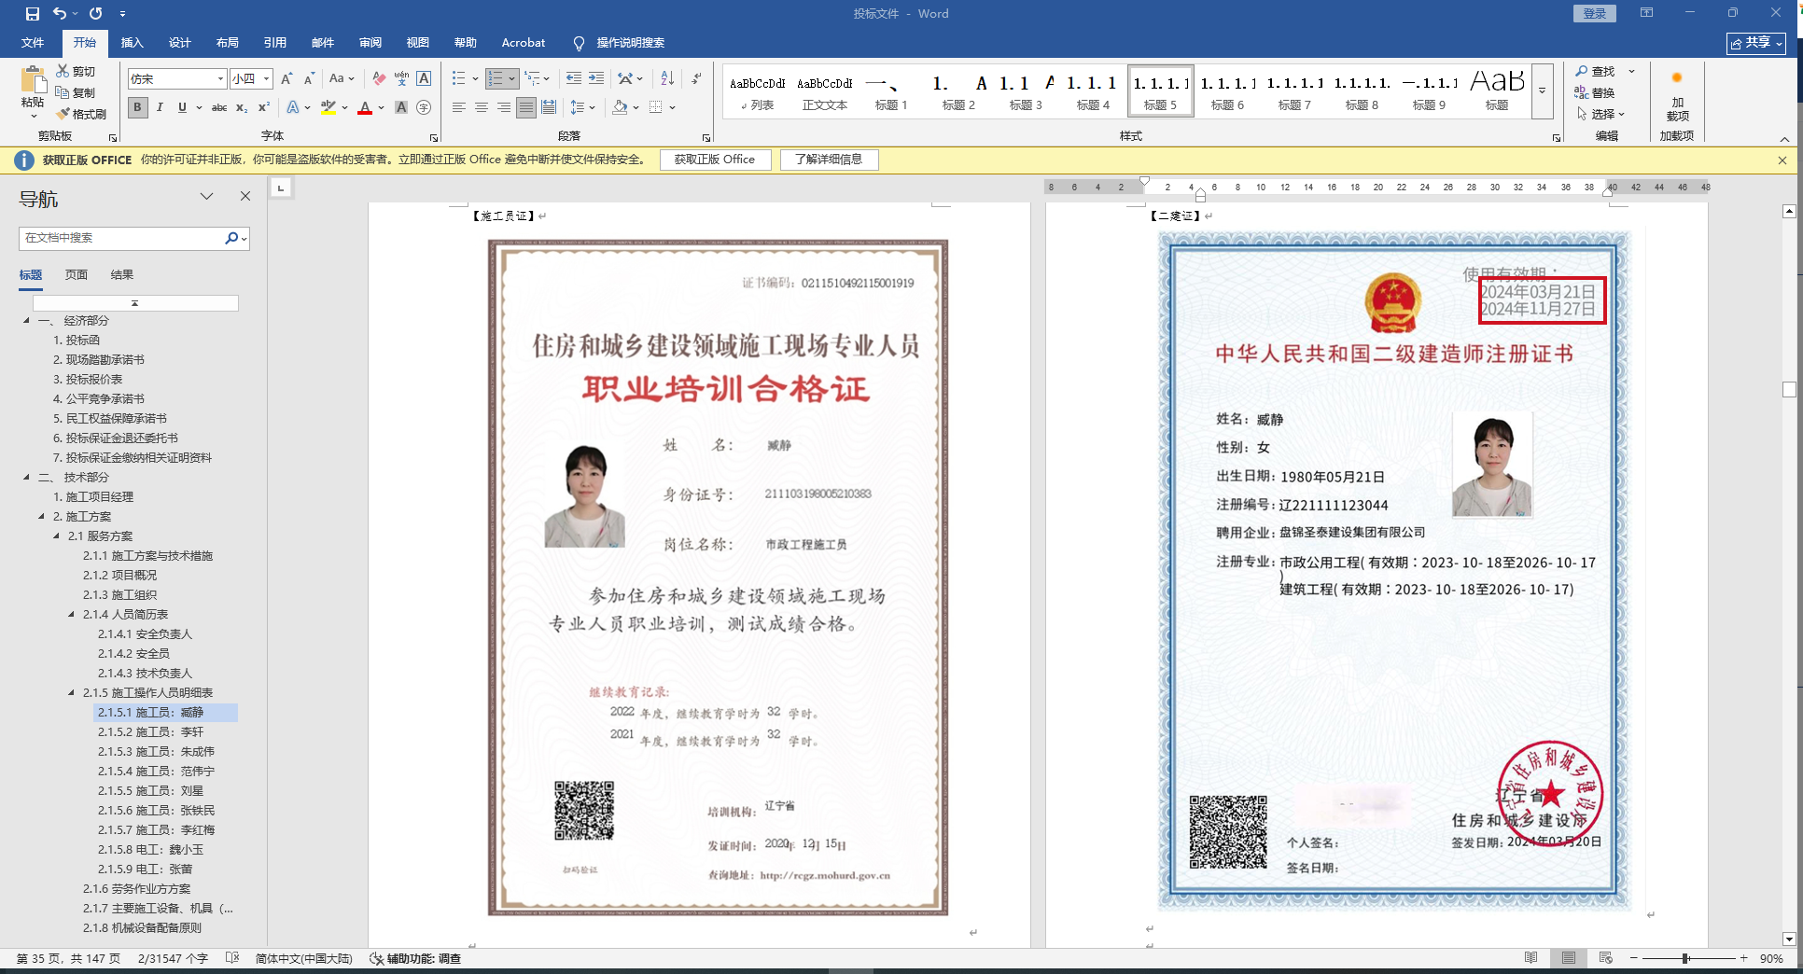Collapse the 2.1.5 施工操作人员明细表 heading

[x=72, y=692]
